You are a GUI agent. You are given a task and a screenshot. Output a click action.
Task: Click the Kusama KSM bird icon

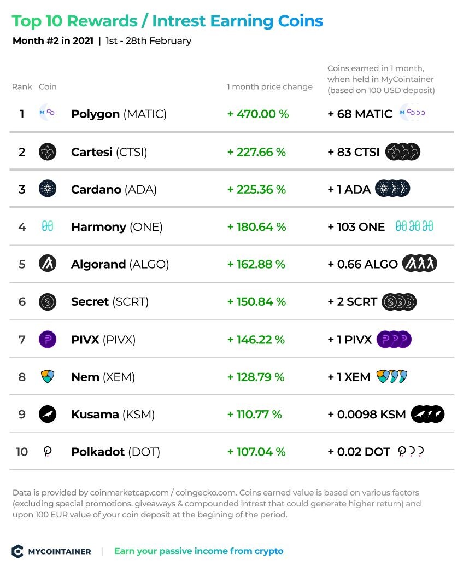pos(48,414)
